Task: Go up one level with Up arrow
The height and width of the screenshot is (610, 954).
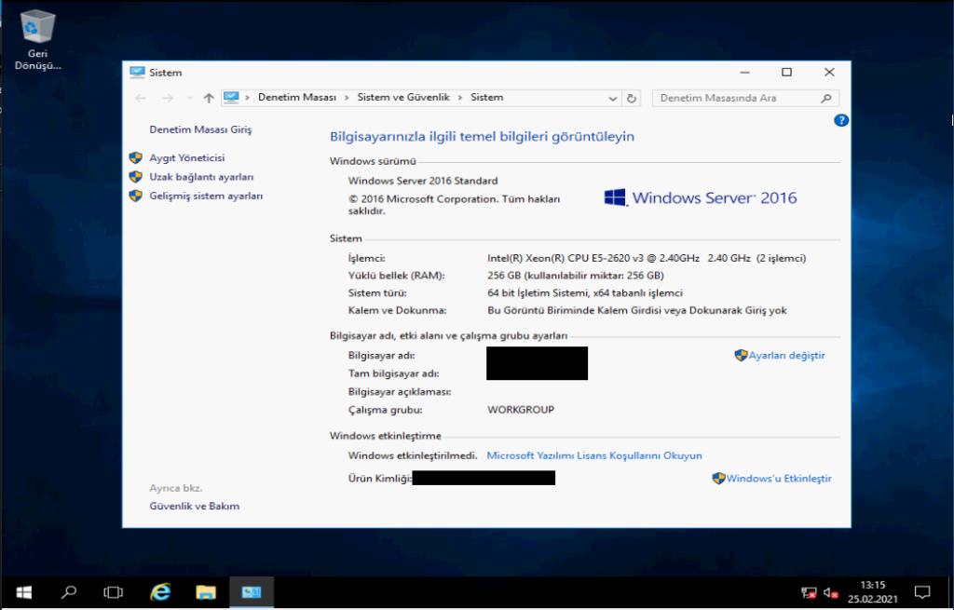Action: 209,98
